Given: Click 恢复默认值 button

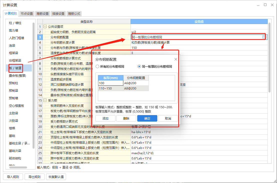Looking at the screenshot, I should [56, 177].
